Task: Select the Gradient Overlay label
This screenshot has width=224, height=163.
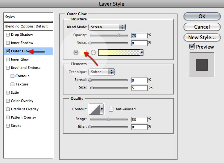Action: pos(25,109)
